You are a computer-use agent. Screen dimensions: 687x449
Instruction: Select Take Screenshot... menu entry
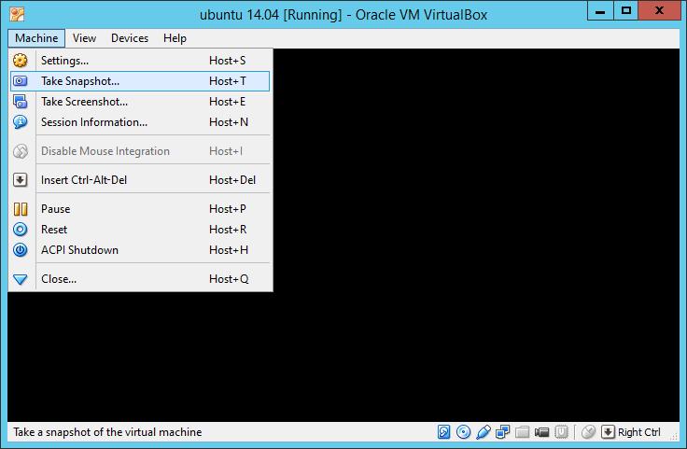coord(140,102)
